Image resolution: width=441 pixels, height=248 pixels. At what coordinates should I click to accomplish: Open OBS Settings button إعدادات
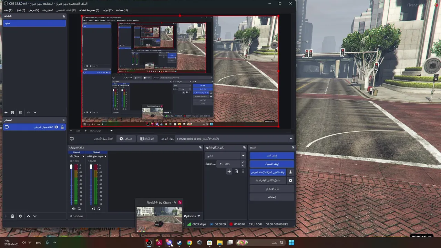(x=272, y=197)
